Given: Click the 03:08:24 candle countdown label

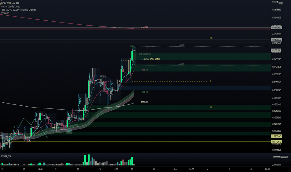Looking at the screenshot, I should click(276, 50).
